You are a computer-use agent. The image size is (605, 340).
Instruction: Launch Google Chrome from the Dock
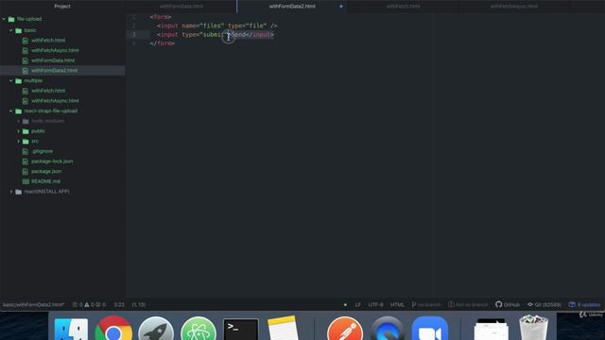113,329
